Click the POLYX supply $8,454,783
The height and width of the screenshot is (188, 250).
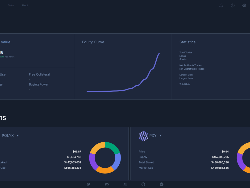(x=74, y=157)
